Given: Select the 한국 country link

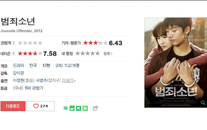Looking at the screenshot, I should pos(33,65).
